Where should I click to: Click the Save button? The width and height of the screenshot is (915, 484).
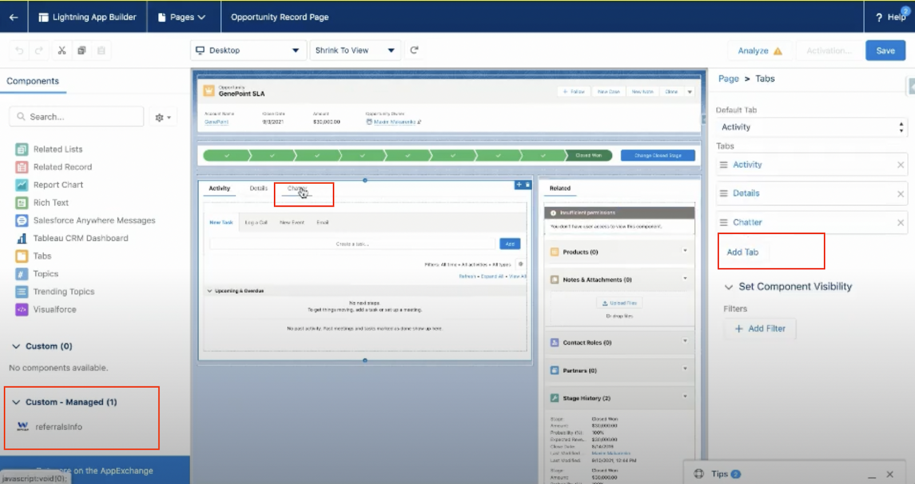(x=885, y=50)
